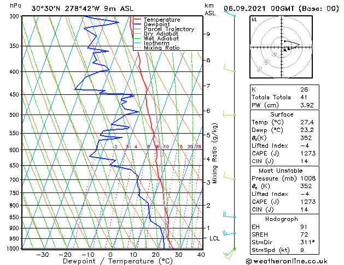Select Parcel Trajectory in the legend
Viewport: 344px width, 265px height.
tap(168, 29)
